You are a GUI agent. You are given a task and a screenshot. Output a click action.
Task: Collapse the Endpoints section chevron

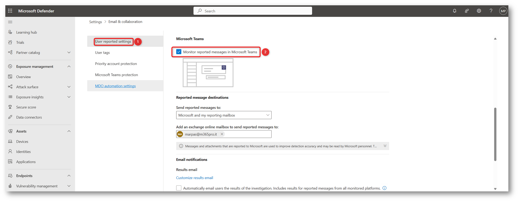point(69,175)
